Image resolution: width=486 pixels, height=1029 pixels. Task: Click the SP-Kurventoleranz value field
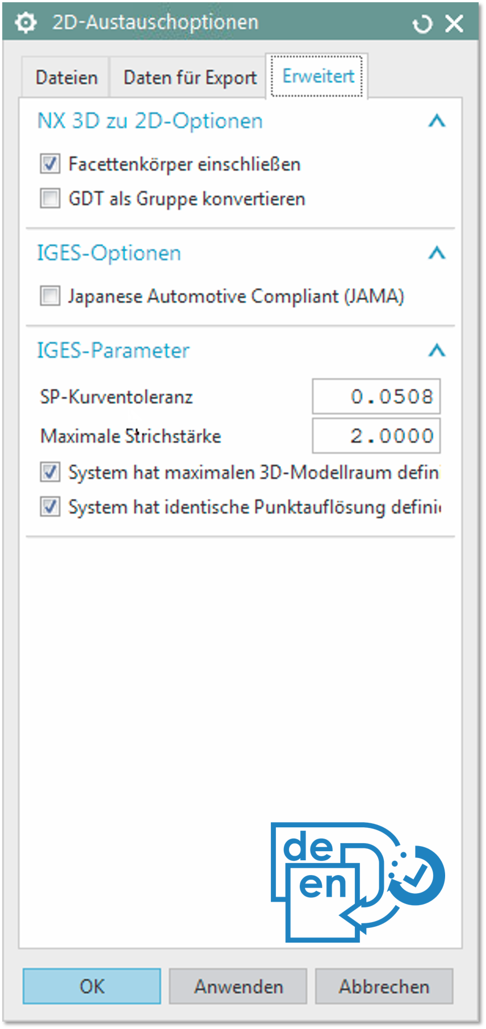376,397
